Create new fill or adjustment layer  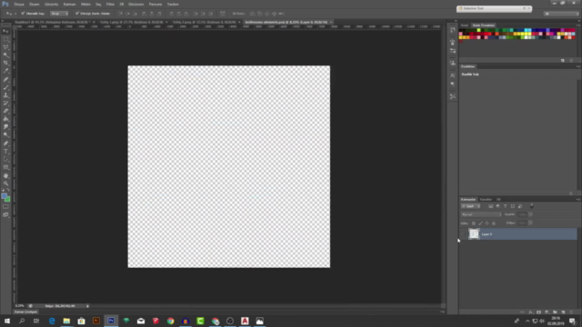click(547, 312)
